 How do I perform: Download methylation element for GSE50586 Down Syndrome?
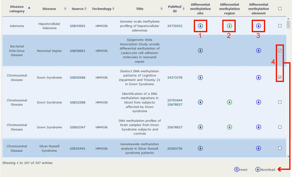(x=259, y=77)
